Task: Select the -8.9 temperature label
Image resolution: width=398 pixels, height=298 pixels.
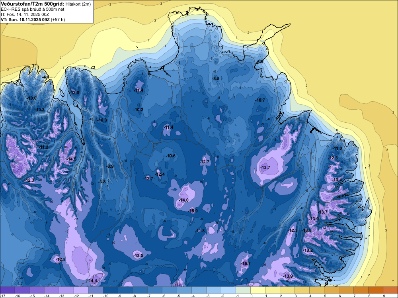Action: [x=110, y=167]
